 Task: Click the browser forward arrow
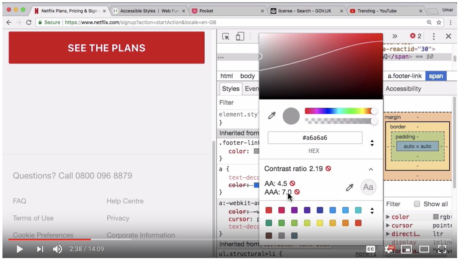click(x=19, y=22)
